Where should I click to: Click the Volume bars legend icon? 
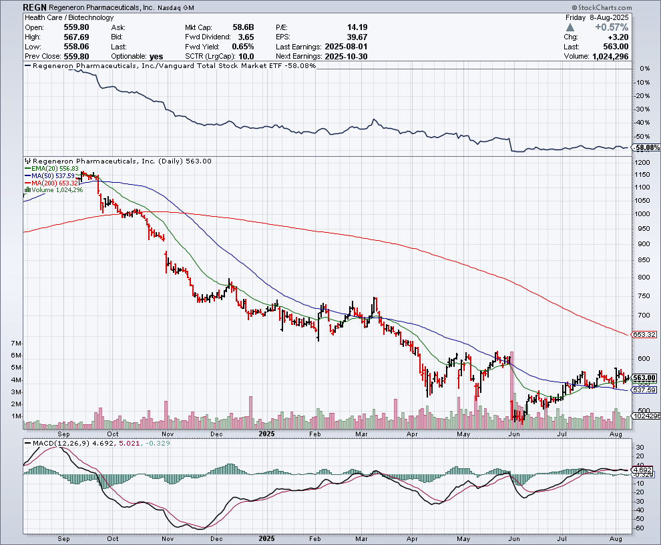pyautogui.click(x=28, y=189)
